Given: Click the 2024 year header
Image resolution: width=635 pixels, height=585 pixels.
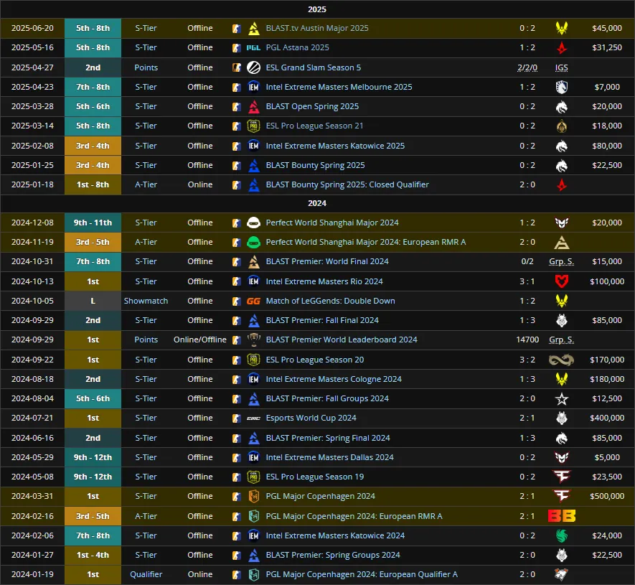Looking at the screenshot, I should [x=317, y=203].
